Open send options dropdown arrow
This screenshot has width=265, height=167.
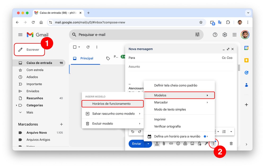[148, 144]
